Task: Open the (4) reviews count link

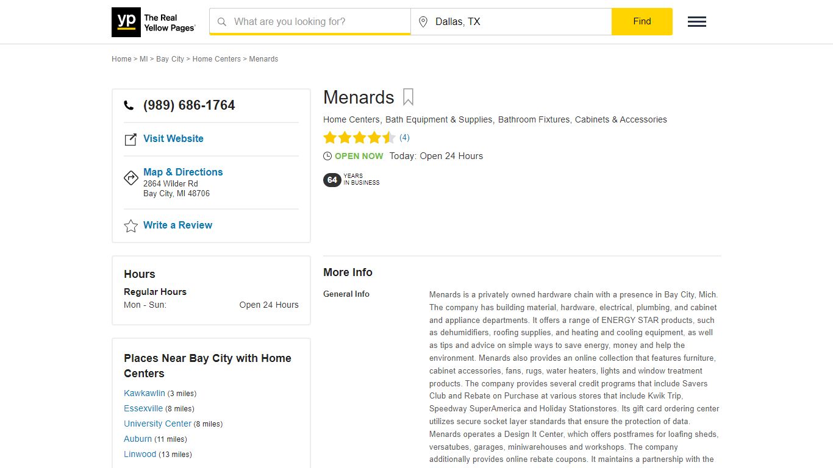Action: coord(404,138)
